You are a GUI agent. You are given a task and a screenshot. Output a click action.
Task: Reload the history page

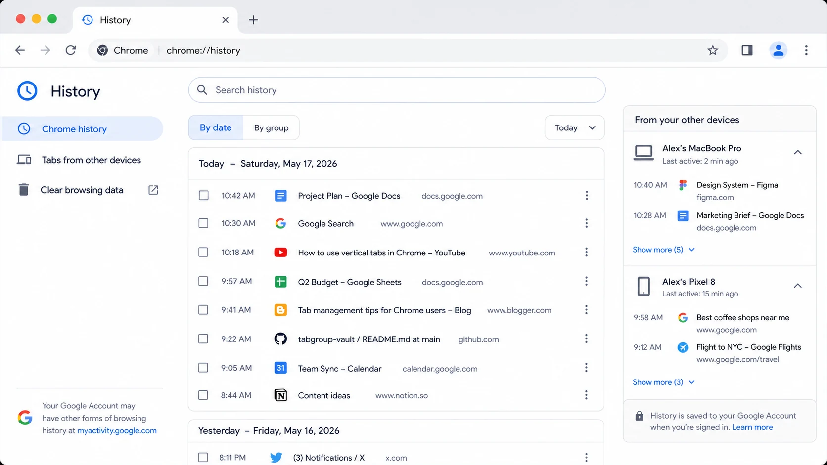71,50
